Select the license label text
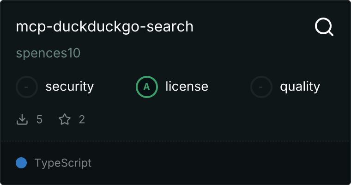351x185 pixels. (187, 86)
